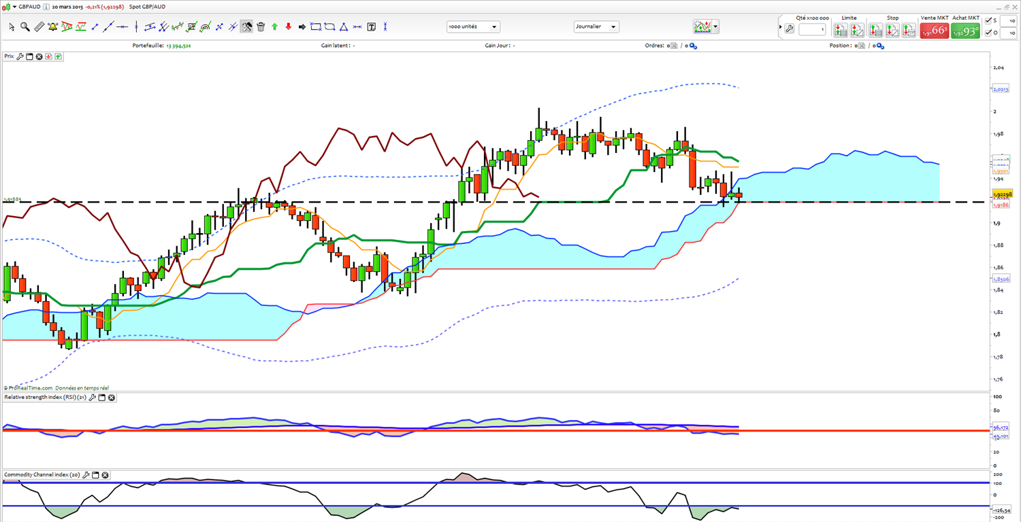Remove the Relative strength index panel
The width and height of the screenshot is (1021, 522).
click(x=112, y=398)
